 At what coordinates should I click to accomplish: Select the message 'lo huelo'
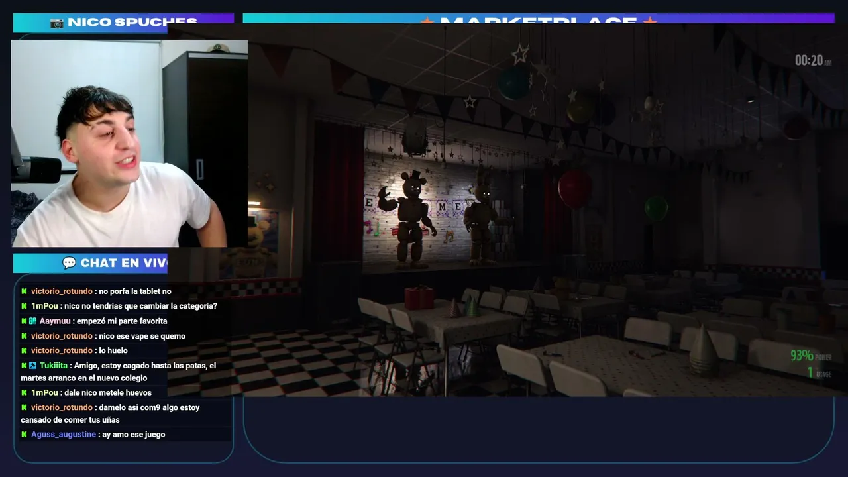coord(113,351)
